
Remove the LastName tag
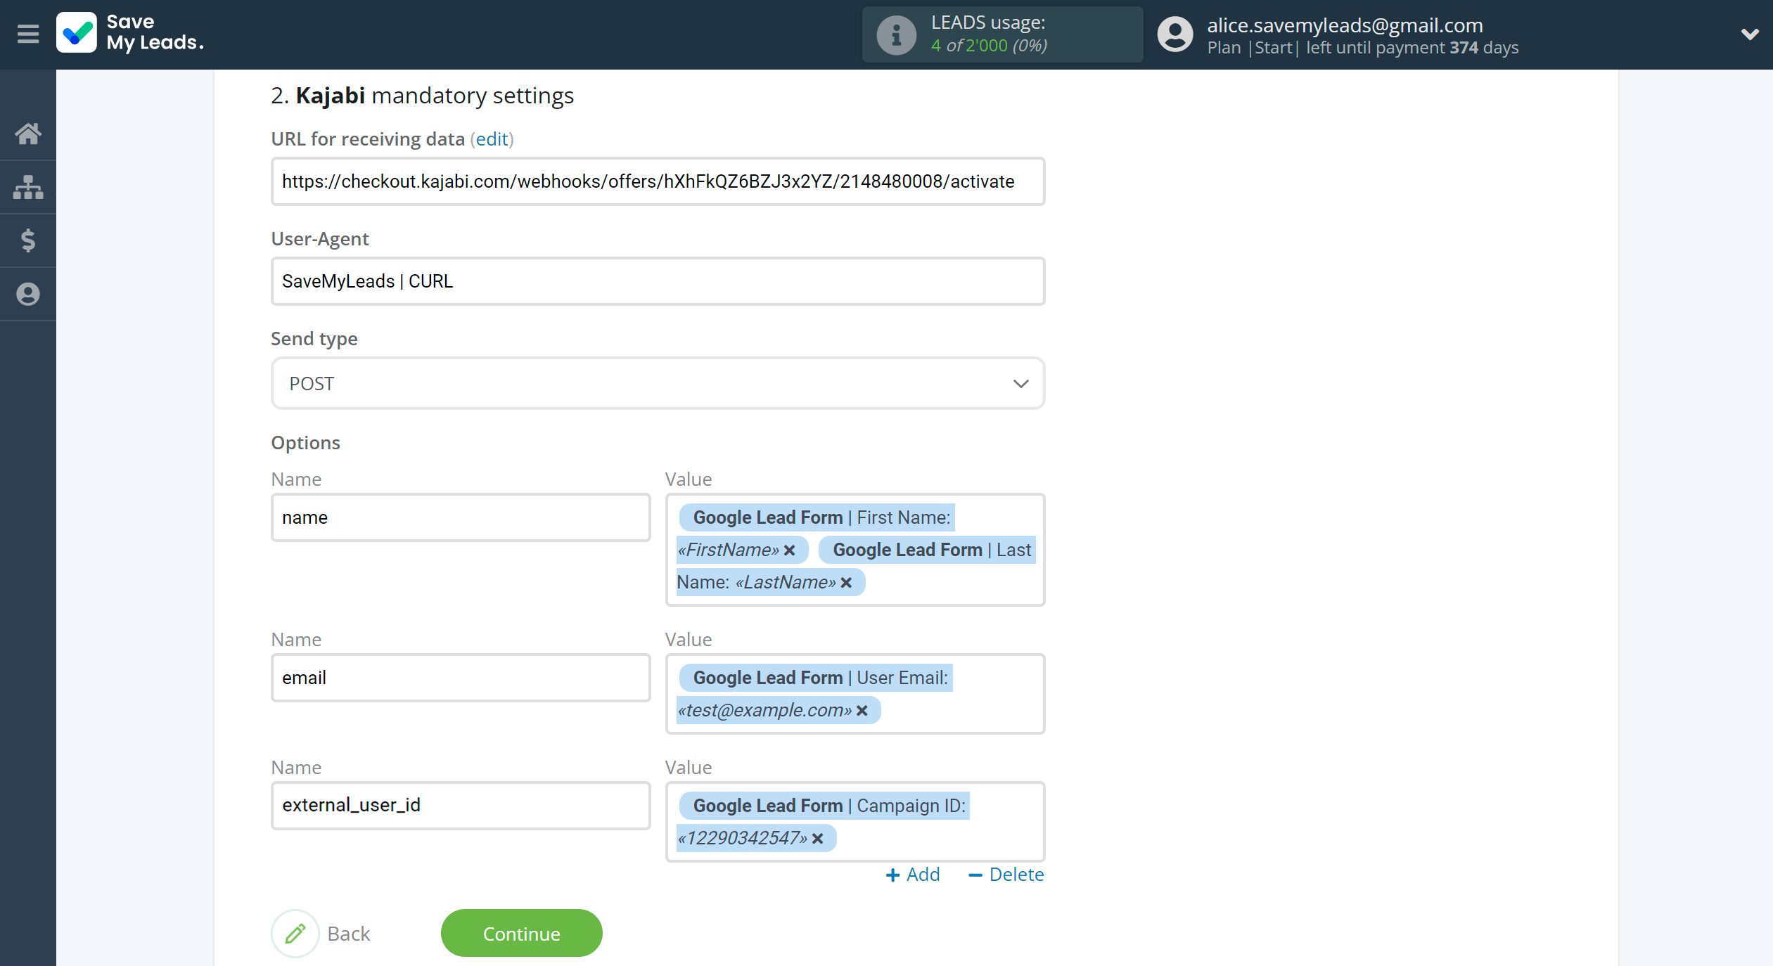[847, 582]
